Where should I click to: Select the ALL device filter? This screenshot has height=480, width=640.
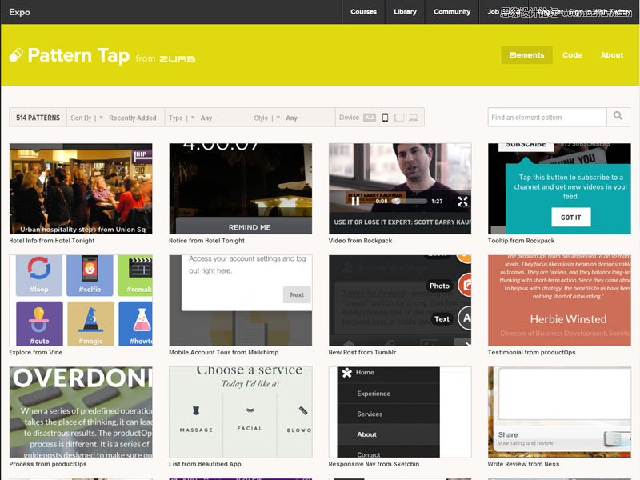(x=370, y=118)
